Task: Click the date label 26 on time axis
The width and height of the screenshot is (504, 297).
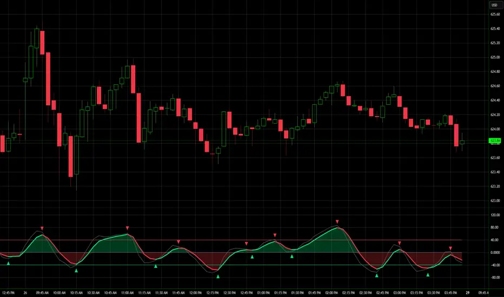Action: pyautogui.click(x=25, y=293)
